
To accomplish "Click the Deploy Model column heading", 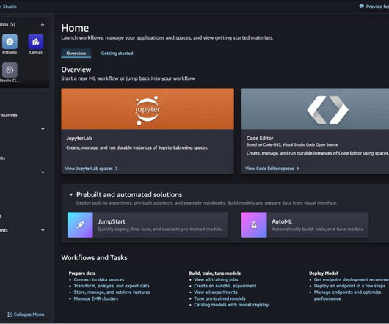I will 324,273.
